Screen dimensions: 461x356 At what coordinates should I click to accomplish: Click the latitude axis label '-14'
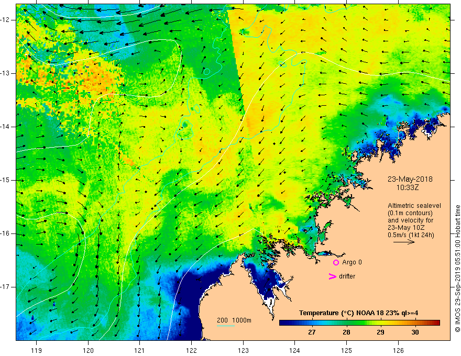[6, 127]
